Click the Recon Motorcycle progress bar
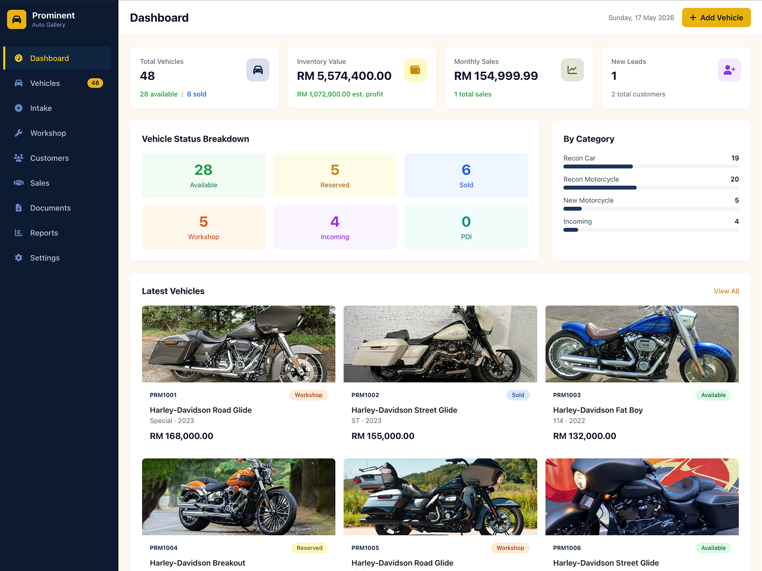The height and width of the screenshot is (571, 762). point(651,187)
